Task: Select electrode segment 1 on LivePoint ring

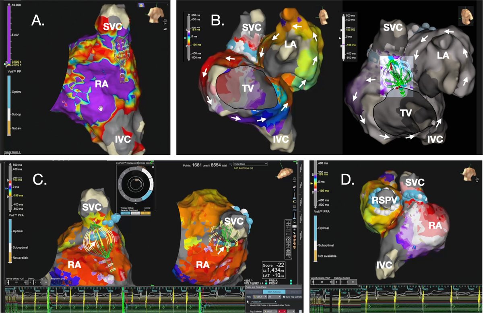Action: pos(136,169)
